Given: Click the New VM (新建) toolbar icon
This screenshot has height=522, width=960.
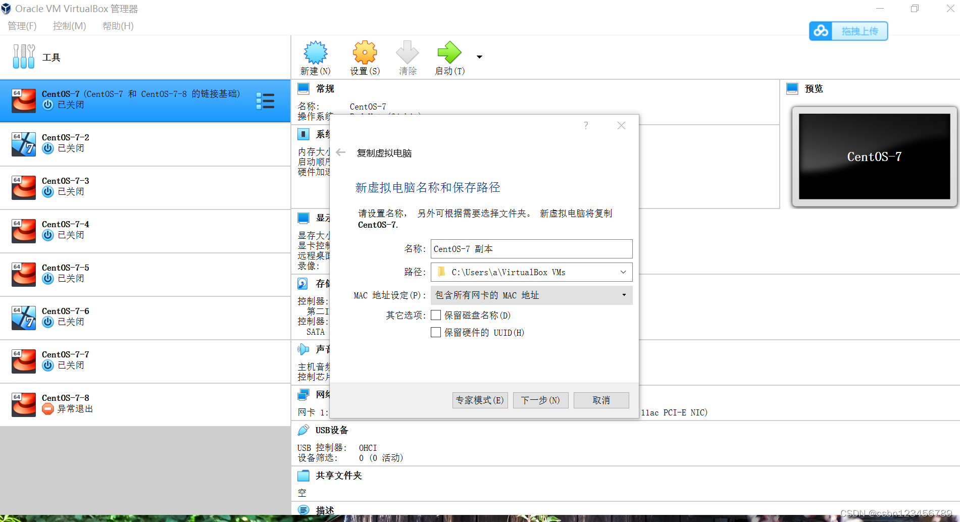Looking at the screenshot, I should (x=316, y=53).
